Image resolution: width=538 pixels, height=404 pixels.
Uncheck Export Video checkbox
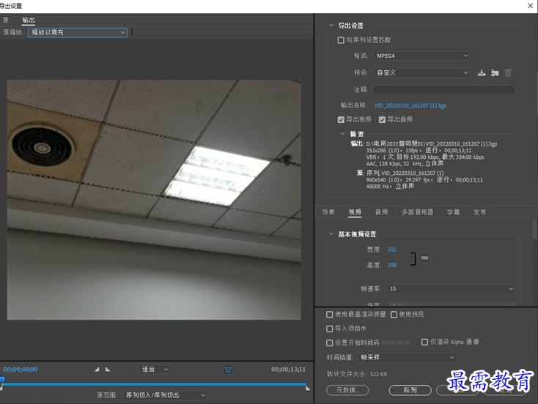(x=341, y=119)
